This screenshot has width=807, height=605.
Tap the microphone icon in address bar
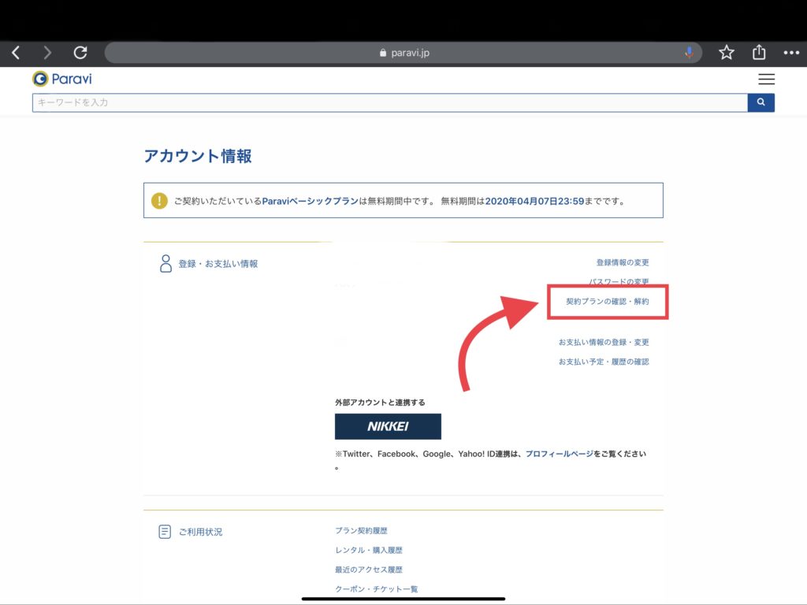click(689, 53)
